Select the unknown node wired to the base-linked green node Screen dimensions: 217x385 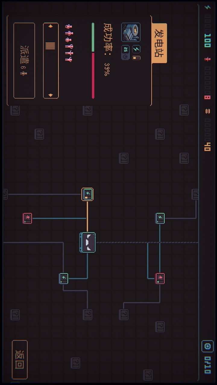[x=87, y=315]
